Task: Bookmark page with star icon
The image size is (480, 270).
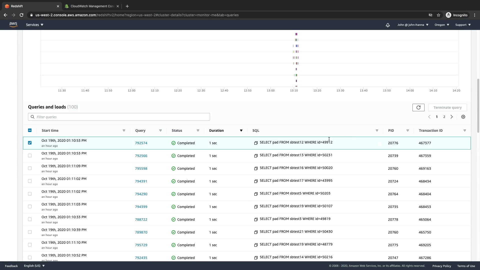Action: (x=438, y=15)
